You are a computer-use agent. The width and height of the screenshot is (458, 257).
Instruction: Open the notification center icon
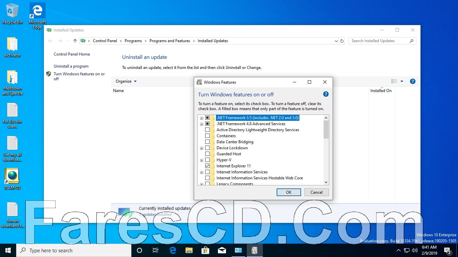[x=448, y=250]
